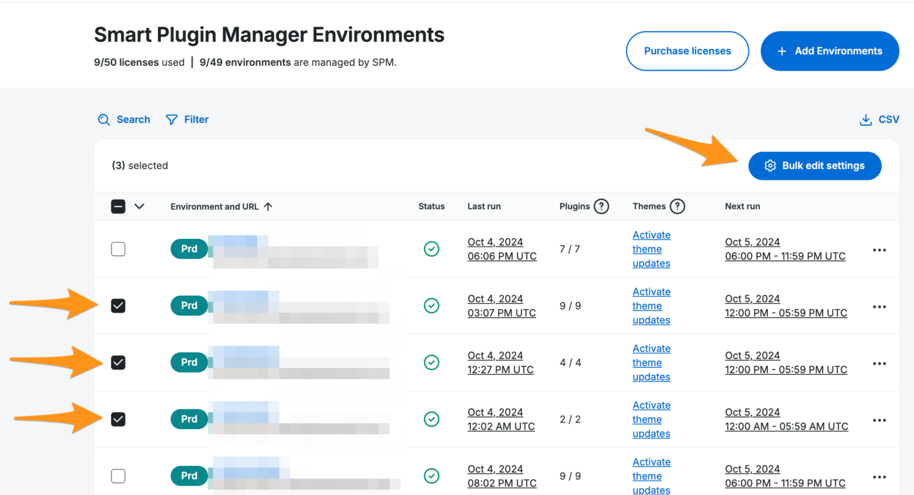
Task: Click the Prd environment badge on the first row
Action: 188,249
